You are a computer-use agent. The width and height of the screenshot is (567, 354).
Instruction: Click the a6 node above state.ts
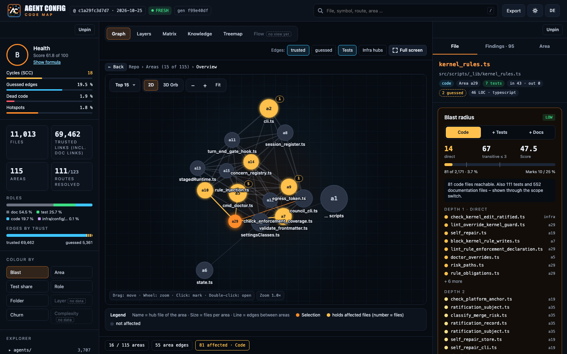(x=204, y=270)
